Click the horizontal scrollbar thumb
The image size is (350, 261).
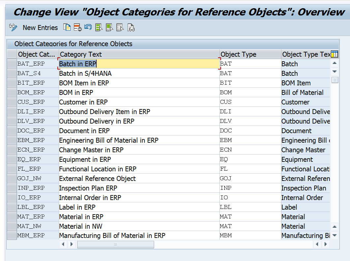pos(115,245)
